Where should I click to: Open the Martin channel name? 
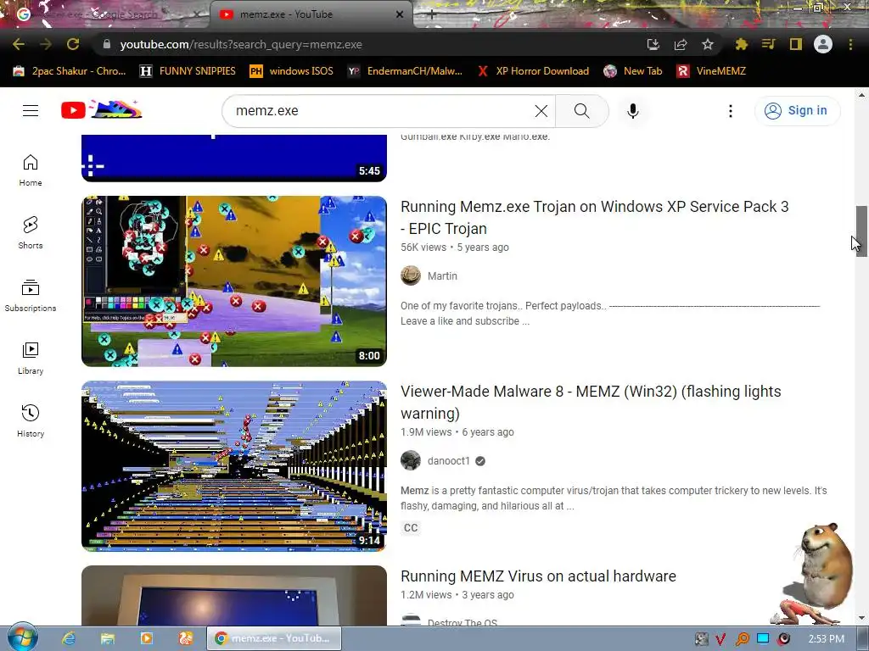[442, 275]
